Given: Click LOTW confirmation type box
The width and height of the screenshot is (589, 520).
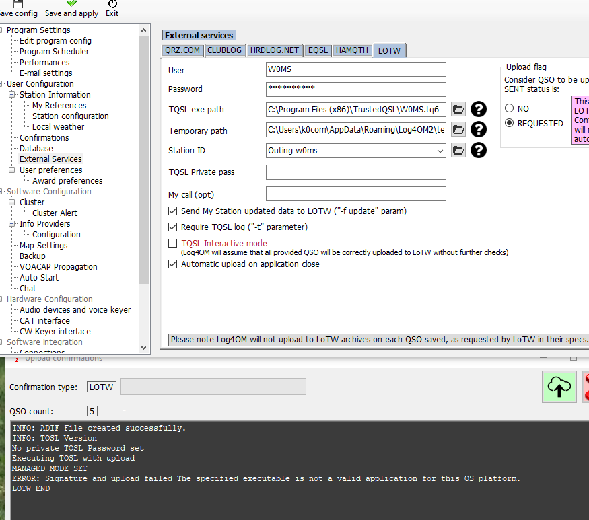Looking at the screenshot, I should pos(102,387).
